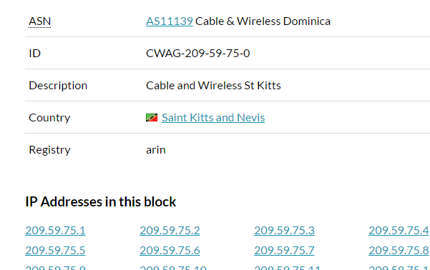Click the Registry row label
This screenshot has height=270, width=430.
pos(49,150)
